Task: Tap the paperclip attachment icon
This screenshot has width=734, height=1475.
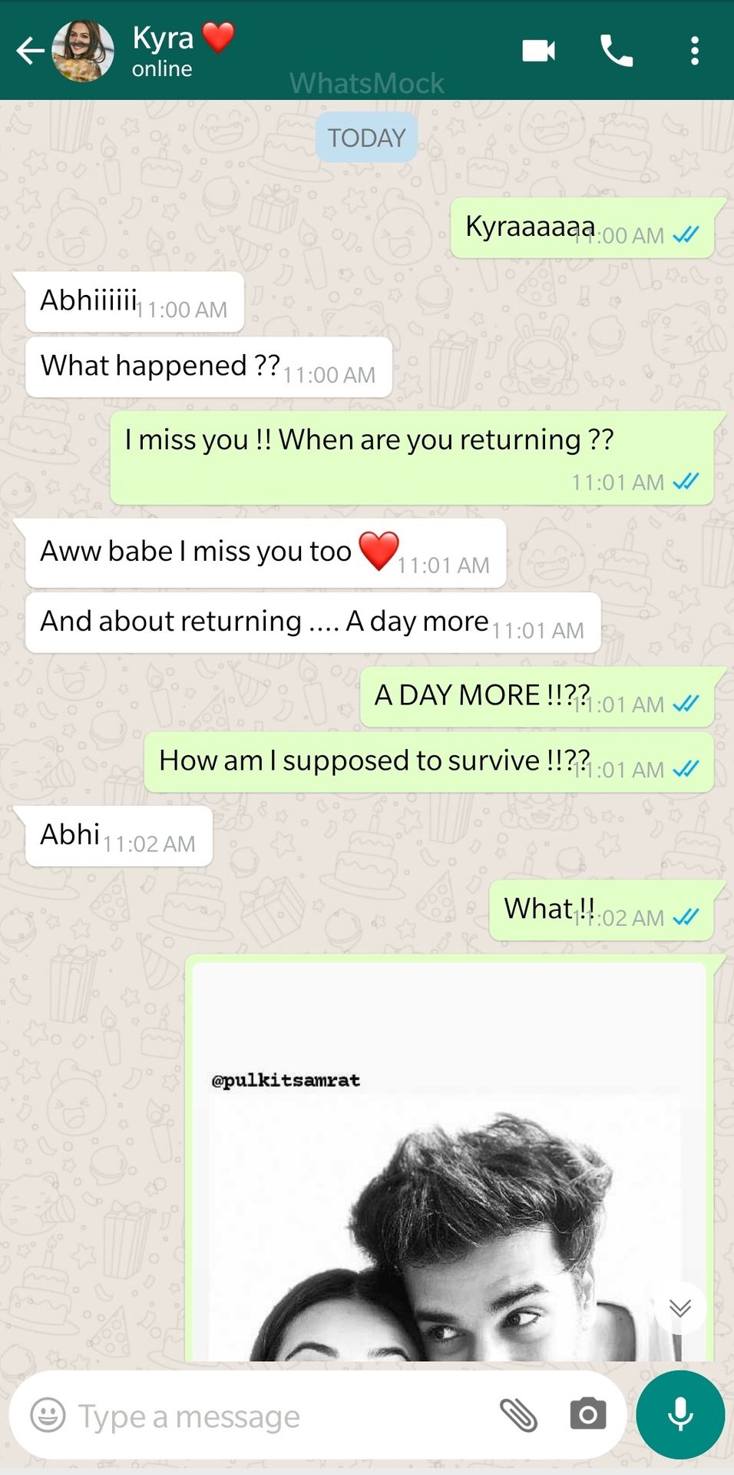Action: point(519,1414)
